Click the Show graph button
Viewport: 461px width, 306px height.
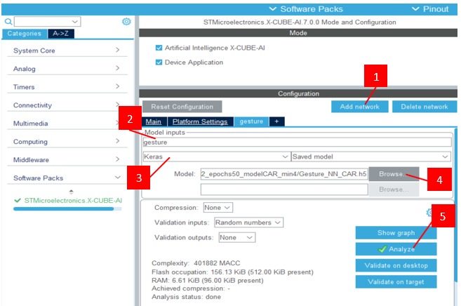(396, 233)
